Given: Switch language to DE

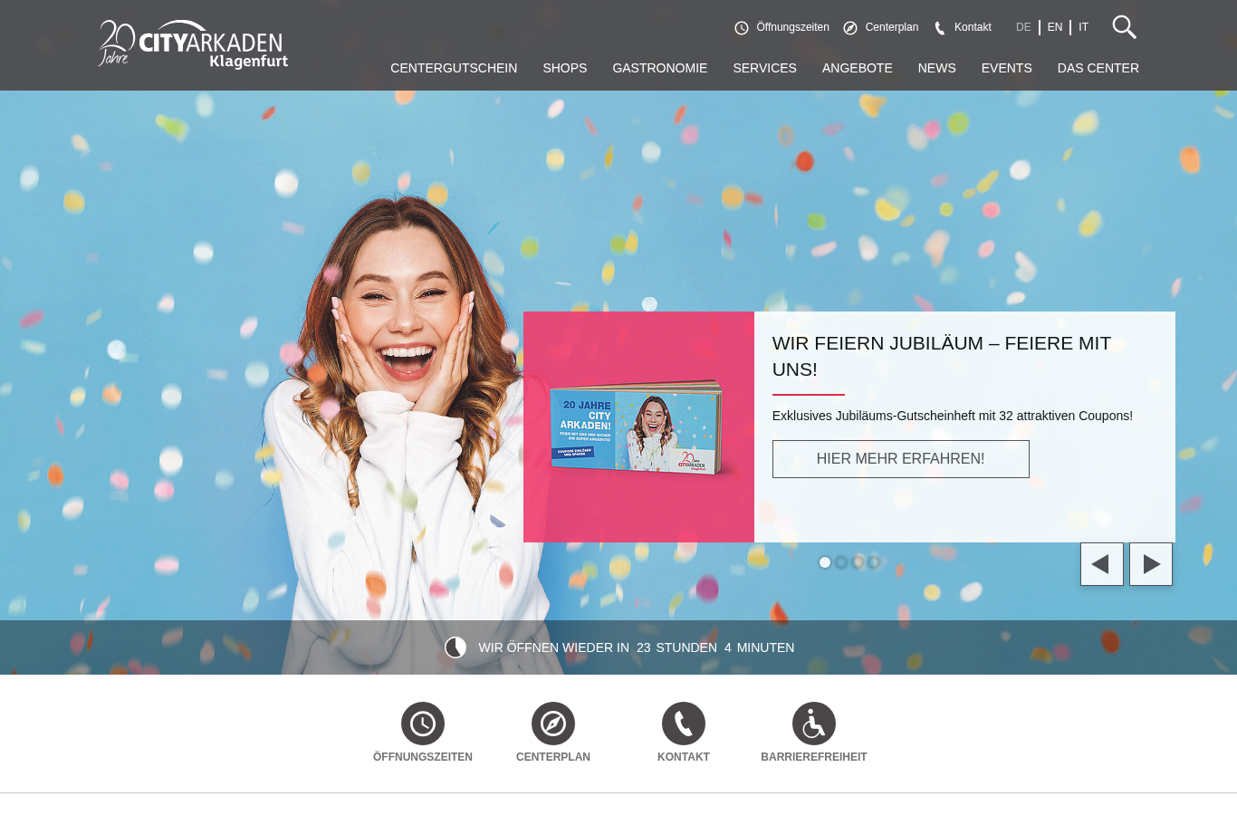Looking at the screenshot, I should (x=1023, y=27).
